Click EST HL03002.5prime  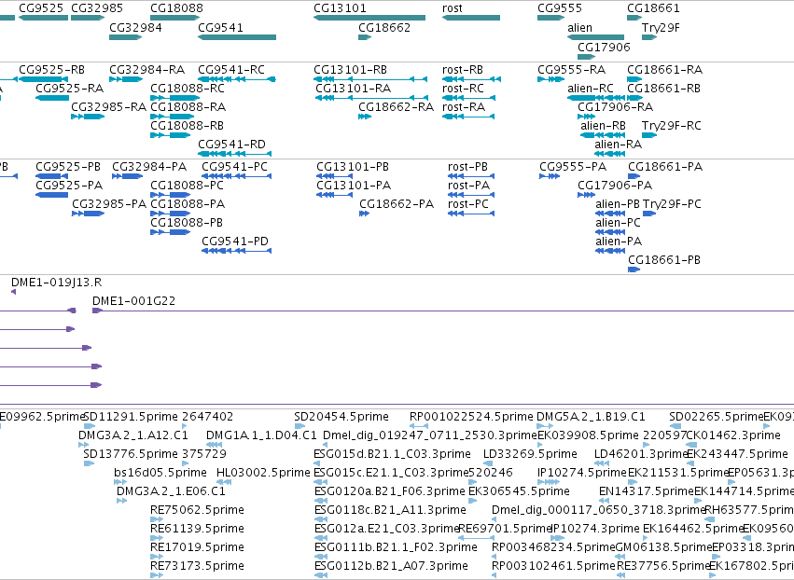click(x=224, y=482)
